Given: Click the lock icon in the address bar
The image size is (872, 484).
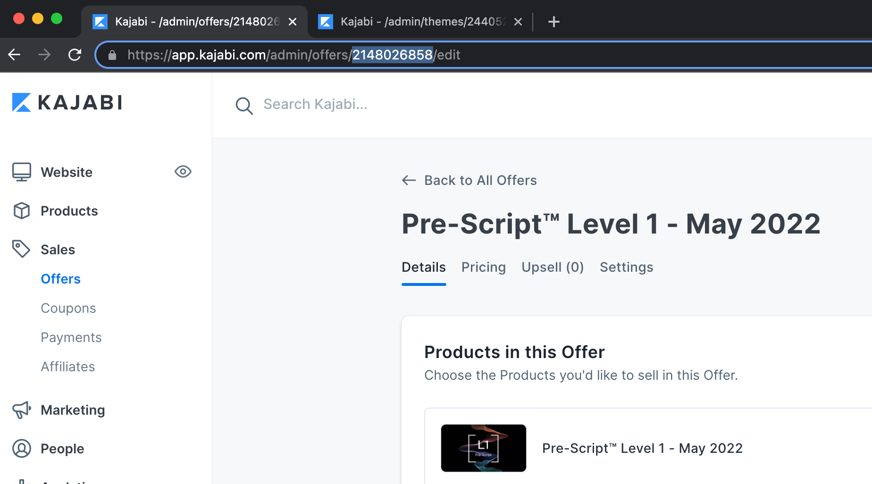Looking at the screenshot, I should click(x=112, y=55).
